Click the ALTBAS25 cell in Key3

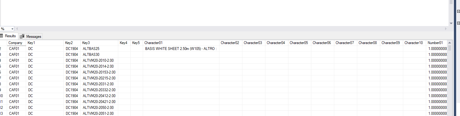coord(99,49)
